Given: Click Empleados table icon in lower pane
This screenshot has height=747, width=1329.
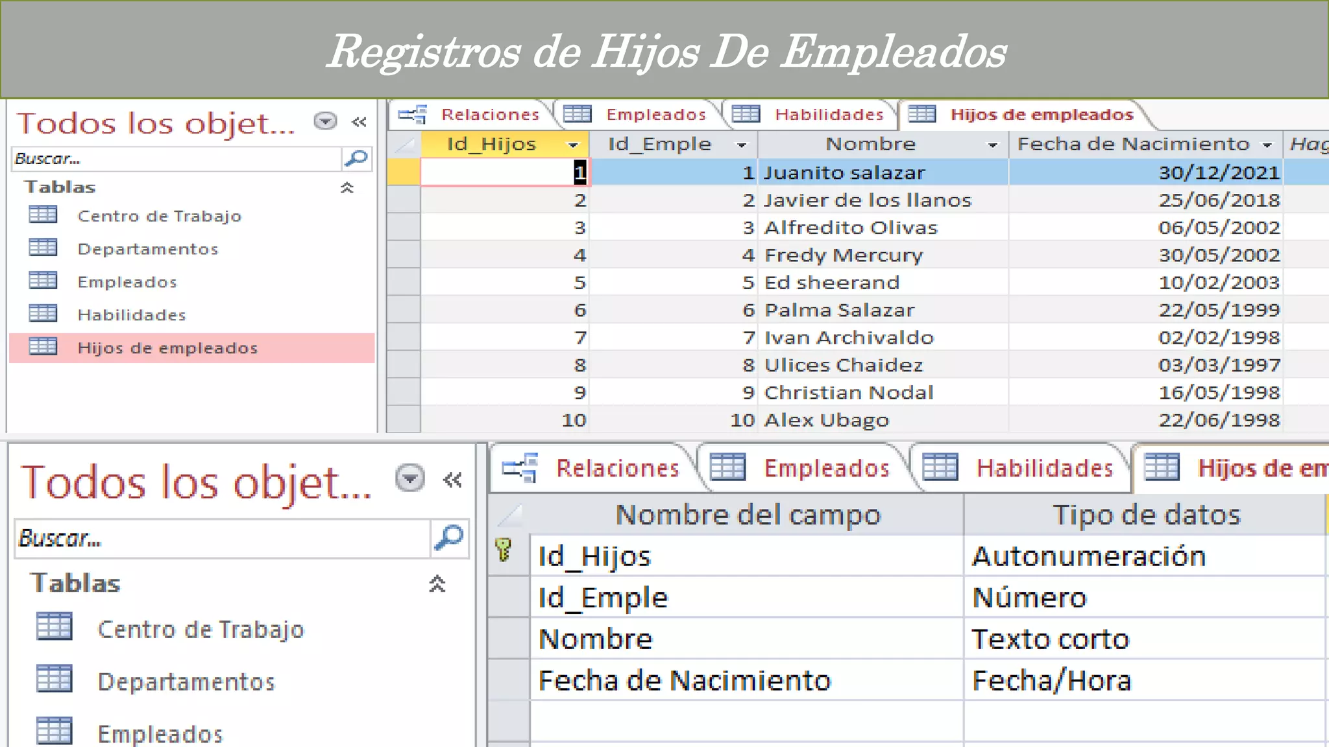Looking at the screenshot, I should click(x=55, y=731).
